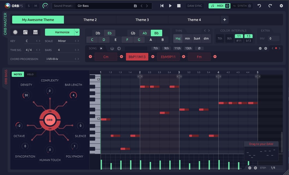Select the piano keyboard view icon

(35, 32)
